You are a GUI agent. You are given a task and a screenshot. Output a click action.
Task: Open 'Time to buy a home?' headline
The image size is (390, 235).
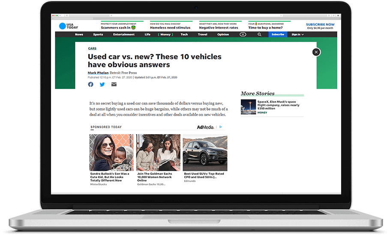265,28
